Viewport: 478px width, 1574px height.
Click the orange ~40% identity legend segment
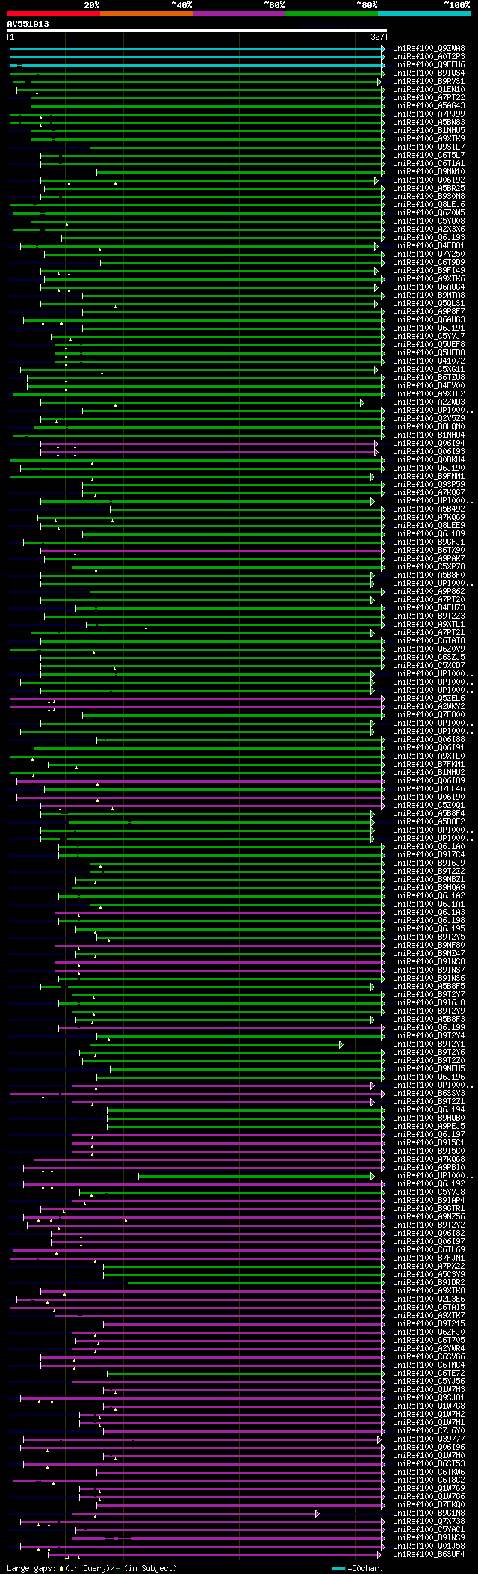[x=146, y=13]
